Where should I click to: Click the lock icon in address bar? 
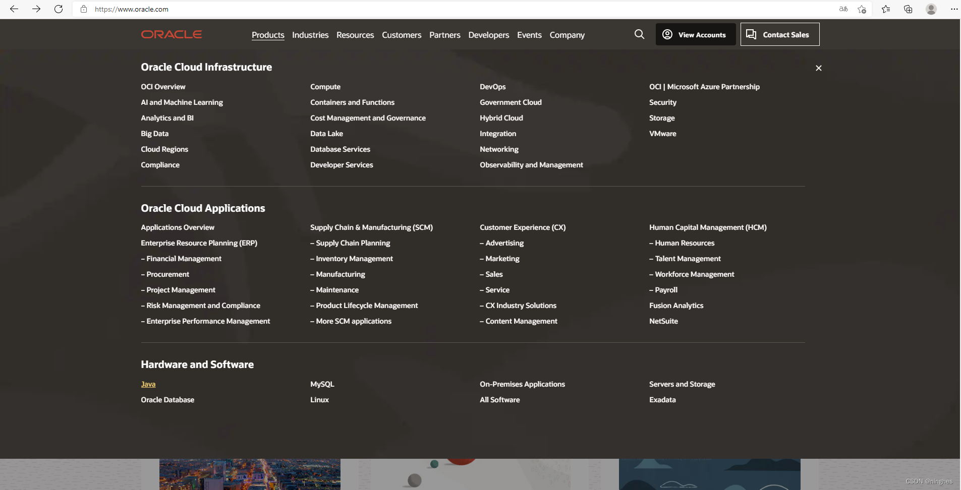84,9
